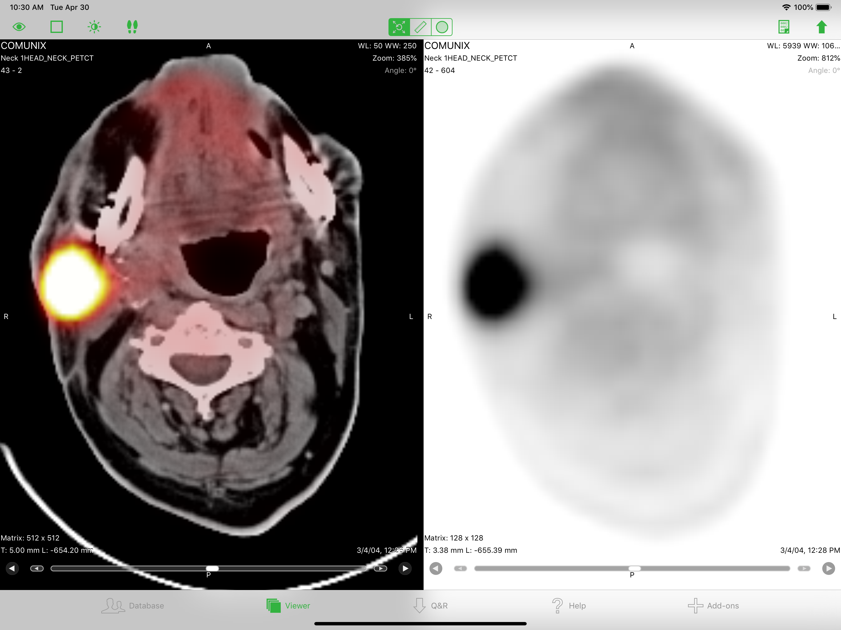Click the green footsteps icon
This screenshot has height=630, width=841.
point(132,27)
